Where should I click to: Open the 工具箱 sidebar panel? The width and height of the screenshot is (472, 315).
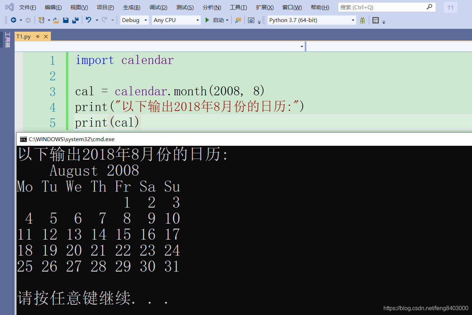click(x=7, y=39)
